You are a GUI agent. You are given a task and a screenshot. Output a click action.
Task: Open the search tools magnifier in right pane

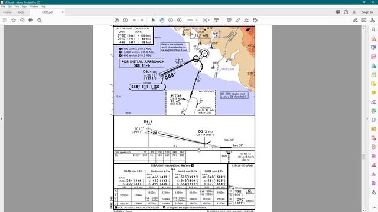(373, 29)
